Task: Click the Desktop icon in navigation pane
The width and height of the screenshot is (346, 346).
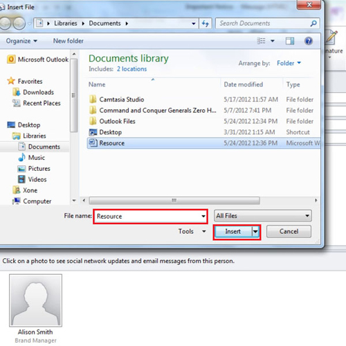Action: point(11,125)
